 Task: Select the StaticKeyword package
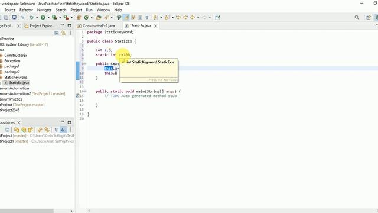click(x=16, y=78)
